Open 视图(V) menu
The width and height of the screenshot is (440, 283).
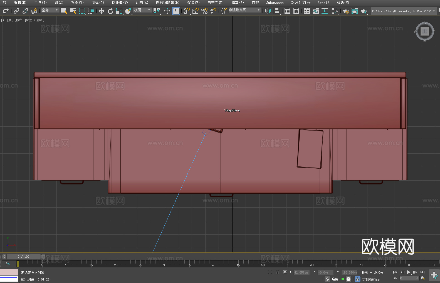tap(77, 3)
